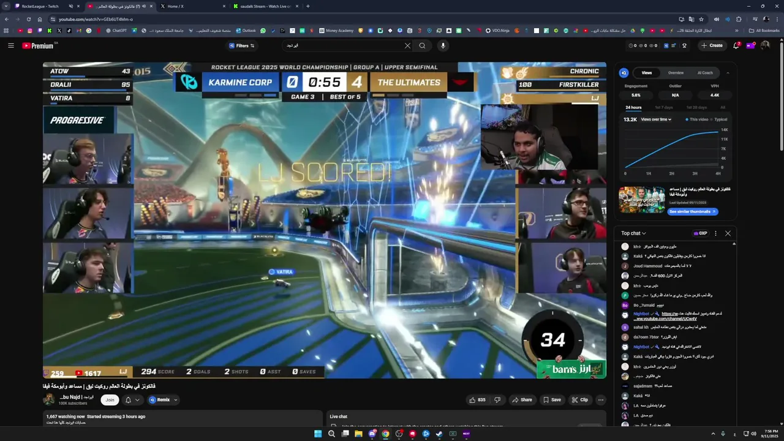Click the Remix button
Screen dimensions: 784x441
click(159, 400)
